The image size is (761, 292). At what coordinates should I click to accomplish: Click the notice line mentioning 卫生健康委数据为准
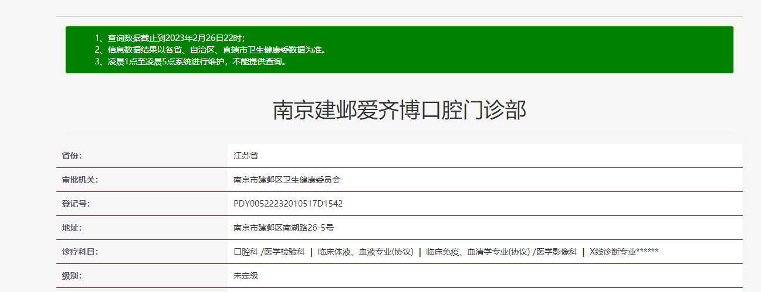point(209,50)
